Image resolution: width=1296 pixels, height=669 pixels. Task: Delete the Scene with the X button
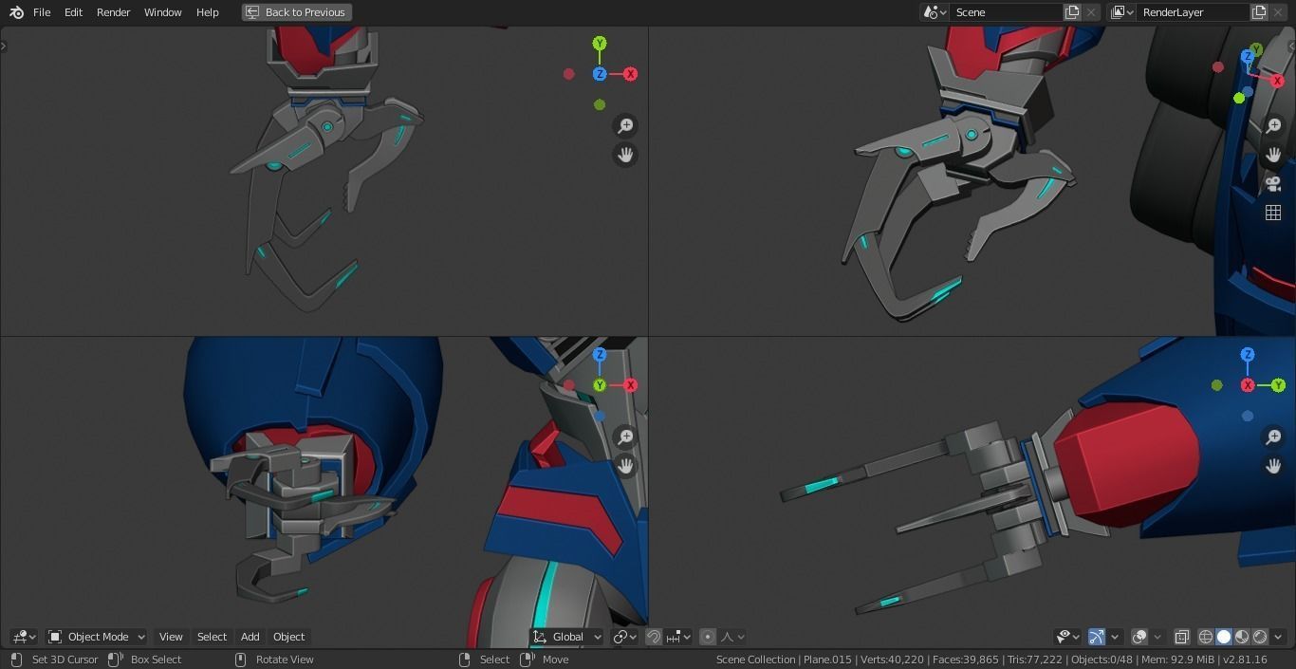tap(1091, 12)
